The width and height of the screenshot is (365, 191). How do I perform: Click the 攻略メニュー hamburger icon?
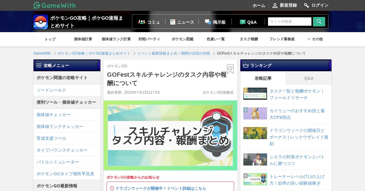(39, 65)
